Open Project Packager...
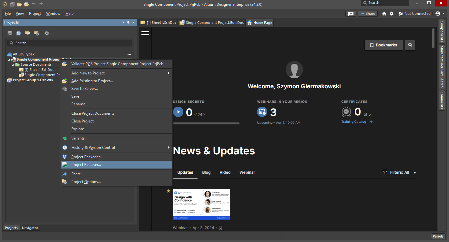The width and height of the screenshot is (449, 242). 117,157
